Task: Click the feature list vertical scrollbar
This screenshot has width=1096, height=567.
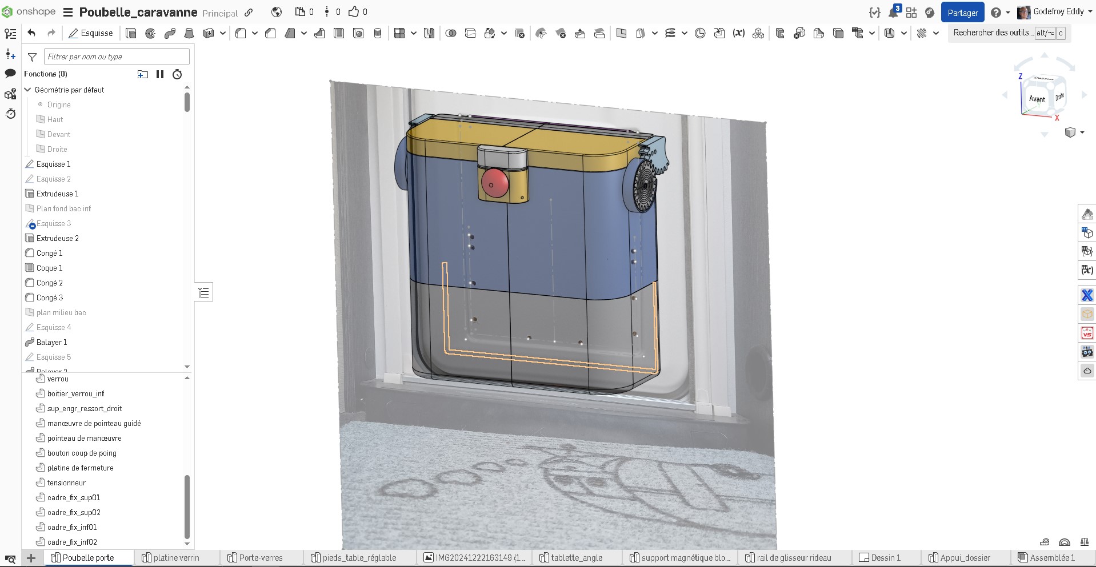Action: [x=187, y=103]
